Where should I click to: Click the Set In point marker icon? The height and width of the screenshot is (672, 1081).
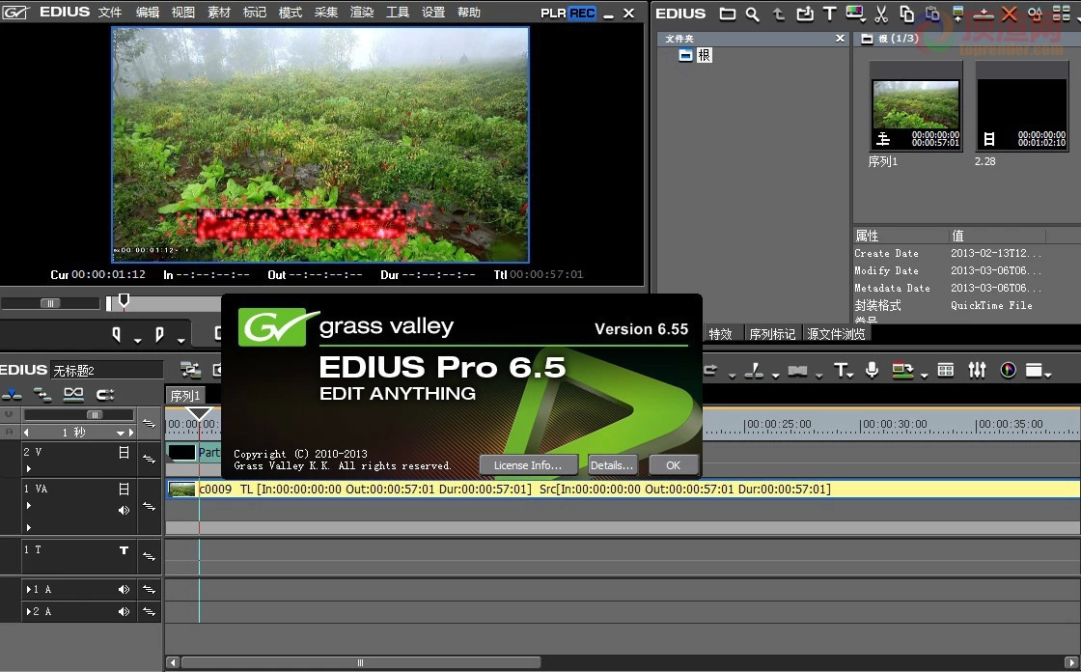click(117, 335)
